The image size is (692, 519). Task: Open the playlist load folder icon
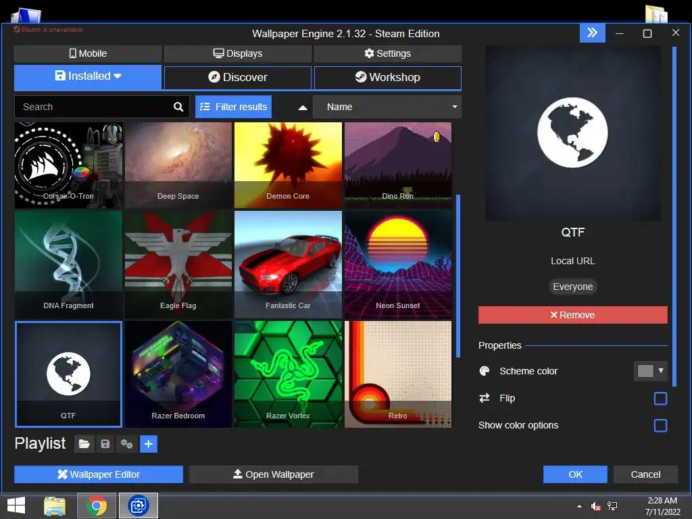tap(84, 444)
